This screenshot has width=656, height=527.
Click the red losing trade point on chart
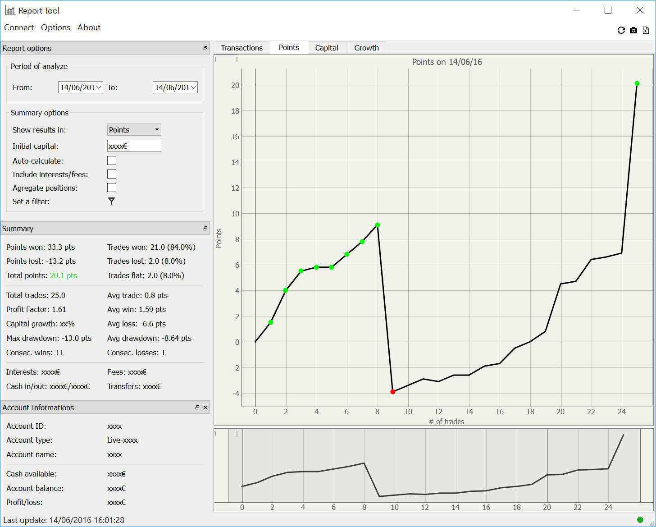tap(393, 392)
